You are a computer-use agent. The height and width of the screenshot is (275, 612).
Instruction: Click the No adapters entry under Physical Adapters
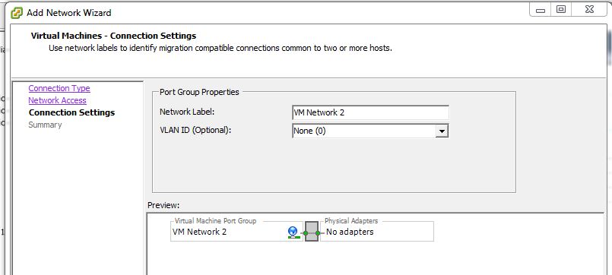point(350,232)
